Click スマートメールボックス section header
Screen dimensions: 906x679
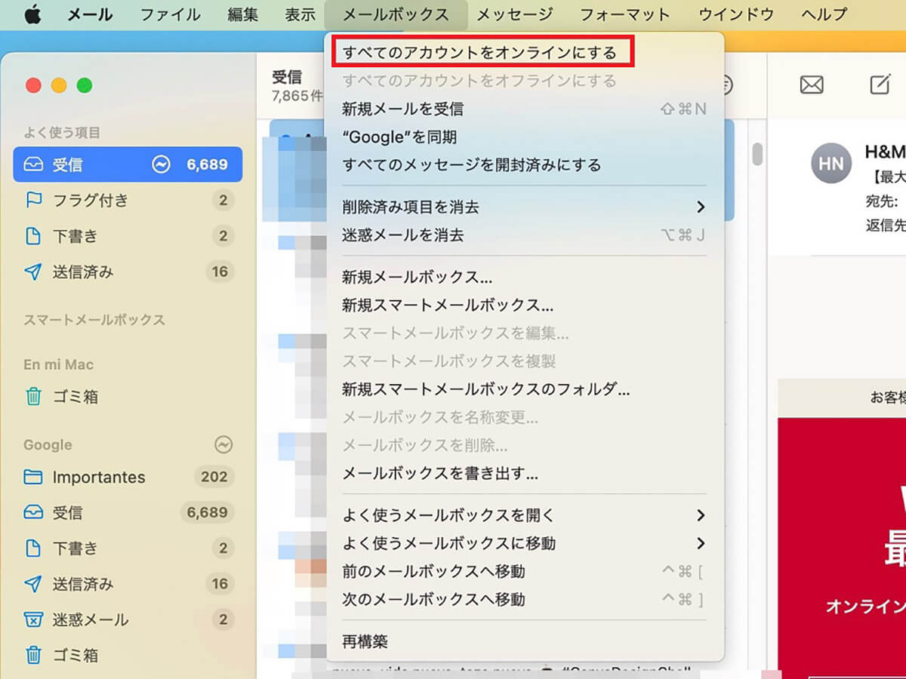pos(94,320)
